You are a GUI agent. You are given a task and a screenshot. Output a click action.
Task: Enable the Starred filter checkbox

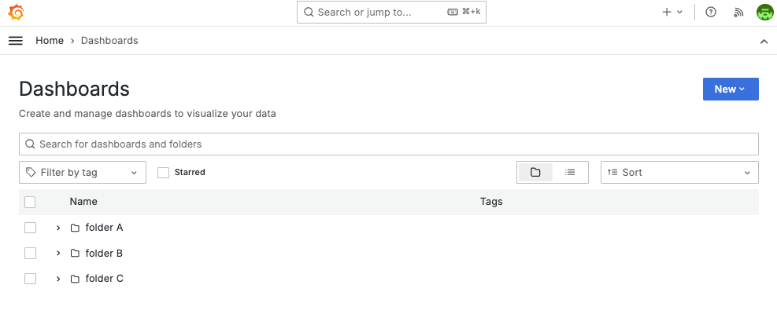(x=164, y=173)
